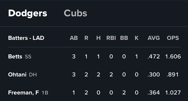Select the R column header
Viewport: 188px width, 101px height.
tap(86, 38)
